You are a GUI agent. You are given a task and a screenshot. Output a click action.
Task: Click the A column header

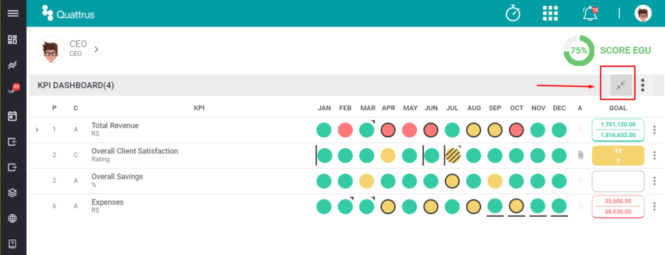coord(580,108)
